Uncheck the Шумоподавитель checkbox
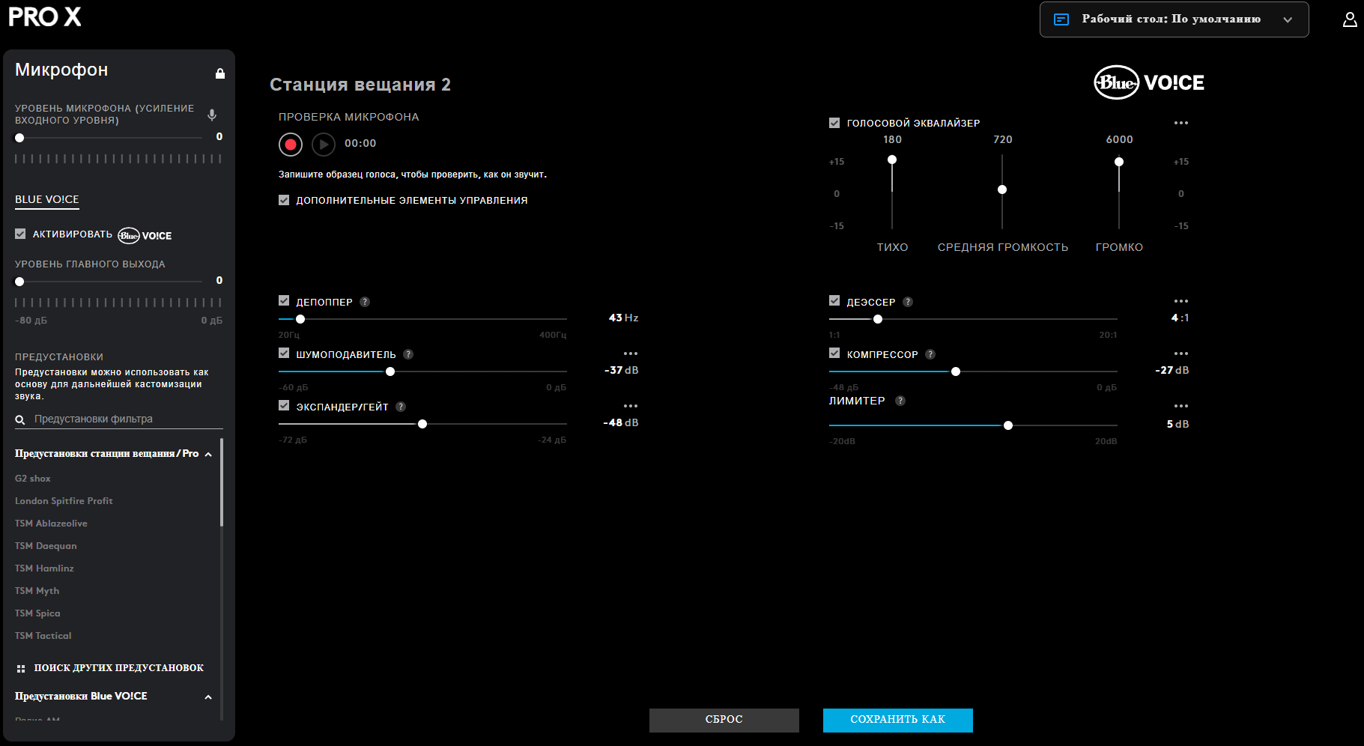This screenshot has width=1364, height=746. pyautogui.click(x=284, y=353)
